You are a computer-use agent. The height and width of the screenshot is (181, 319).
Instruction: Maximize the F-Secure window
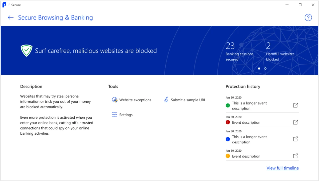pos(300,5)
